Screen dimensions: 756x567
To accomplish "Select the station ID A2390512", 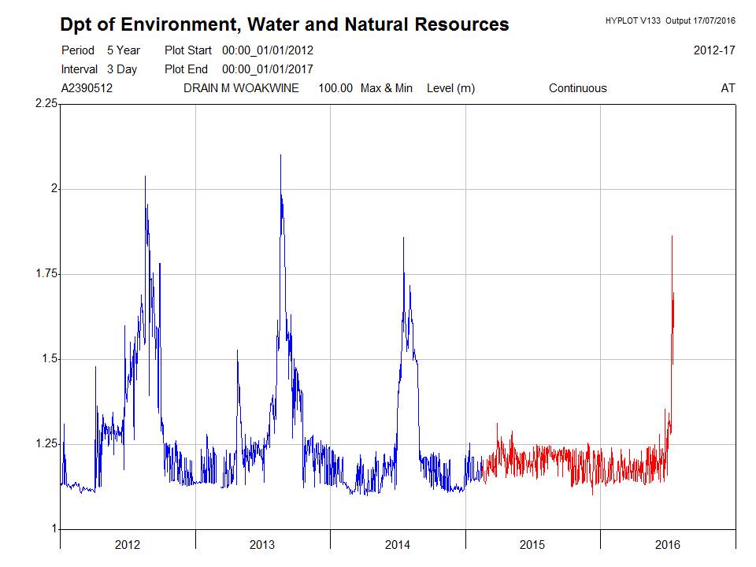I will point(87,88).
